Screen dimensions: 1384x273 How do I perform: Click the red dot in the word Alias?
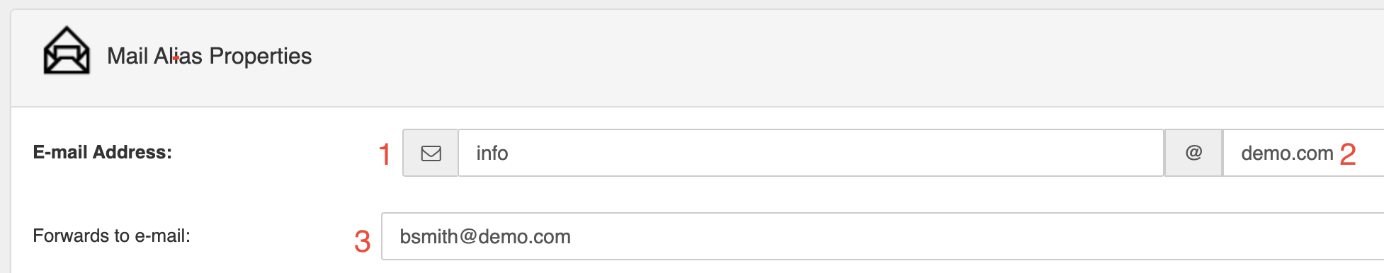[x=175, y=58]
